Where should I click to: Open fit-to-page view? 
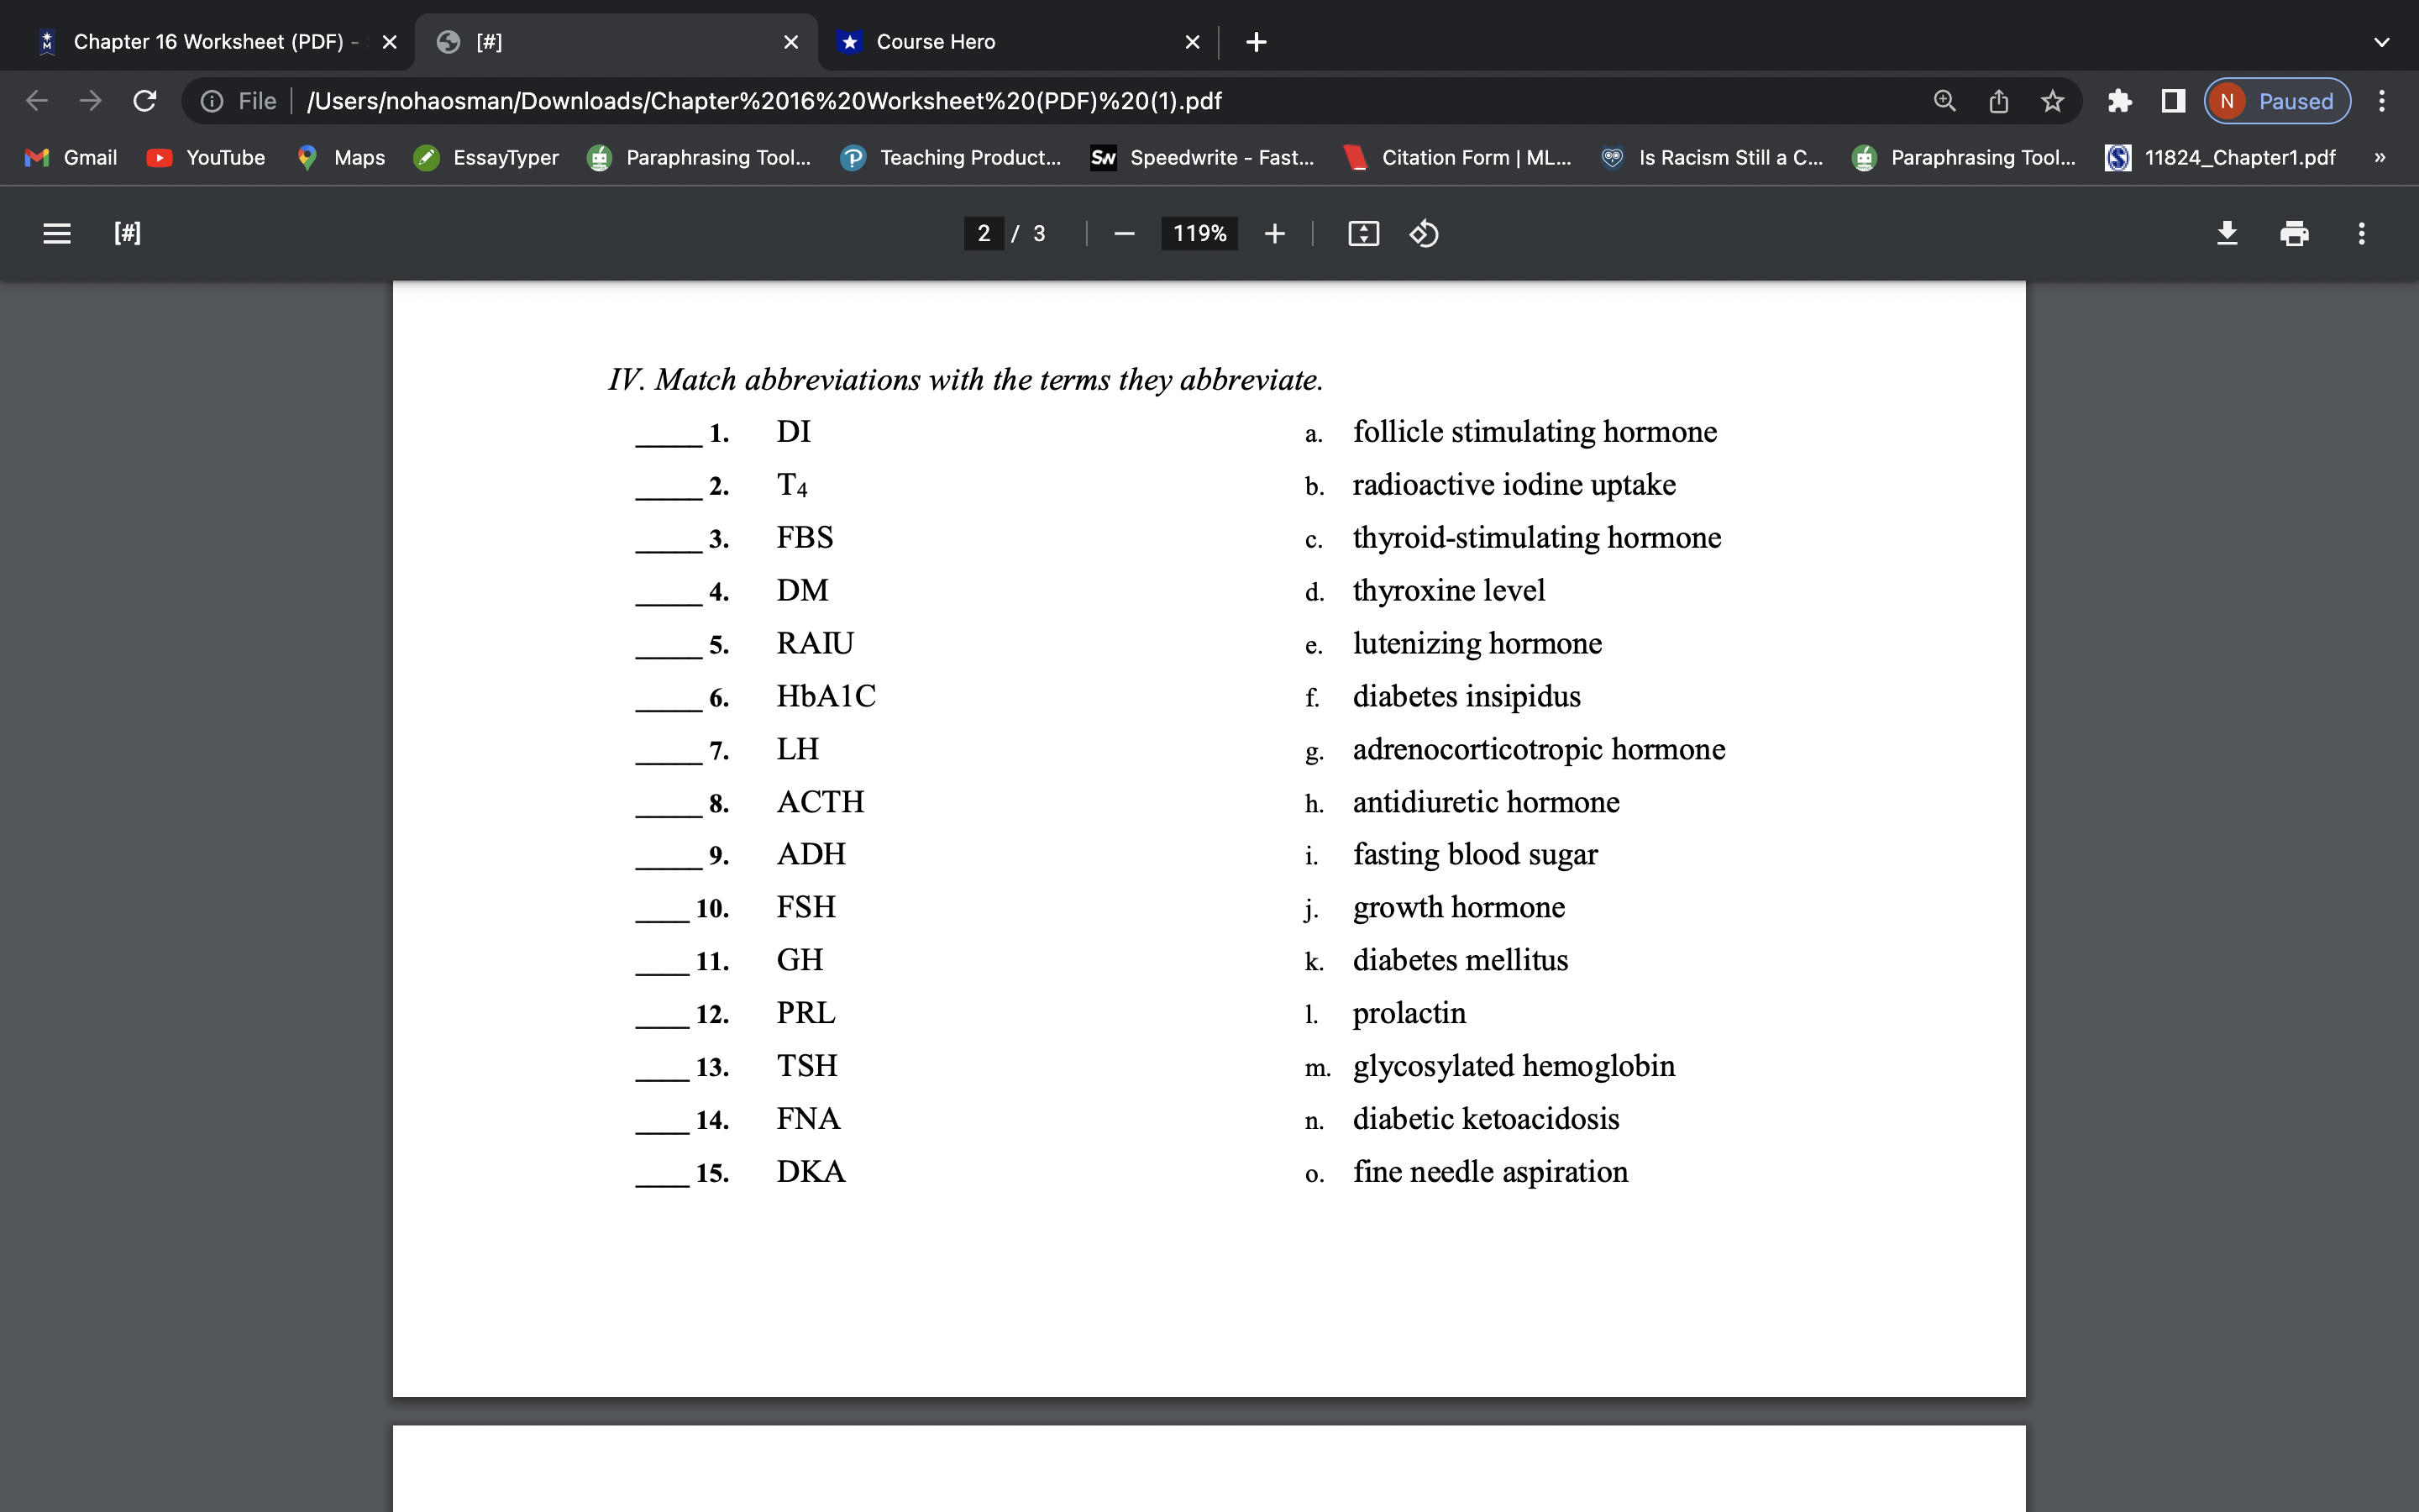(1363, 233)
